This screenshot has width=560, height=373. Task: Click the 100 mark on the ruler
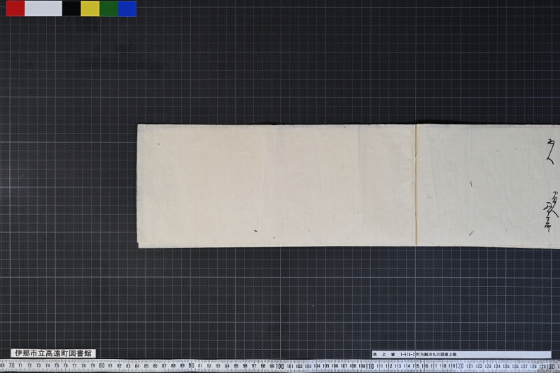pyautogui.click(x=280, y=366)
